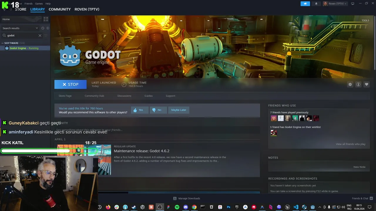Image resolution: width=376 pixels, height=211 pixels.
Task: Open Friends & Chat
Action: (x=362, y=198)
